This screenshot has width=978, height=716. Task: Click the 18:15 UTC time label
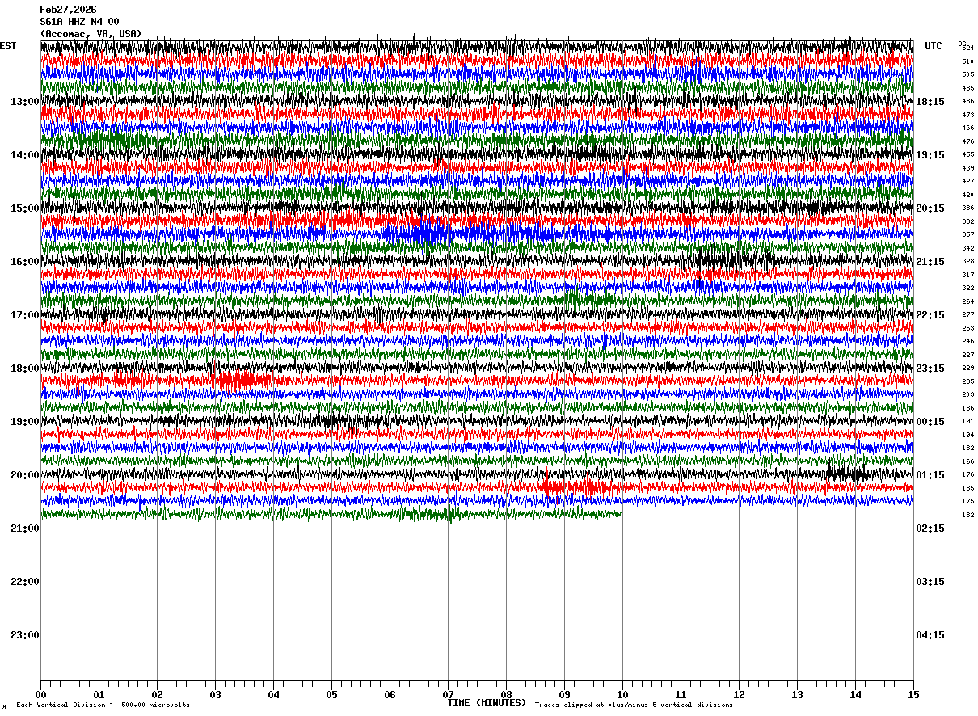[930, 102]
